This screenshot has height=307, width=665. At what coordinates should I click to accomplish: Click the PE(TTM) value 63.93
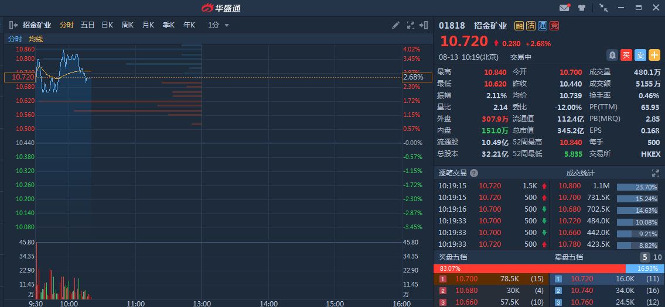pos(650,107)
